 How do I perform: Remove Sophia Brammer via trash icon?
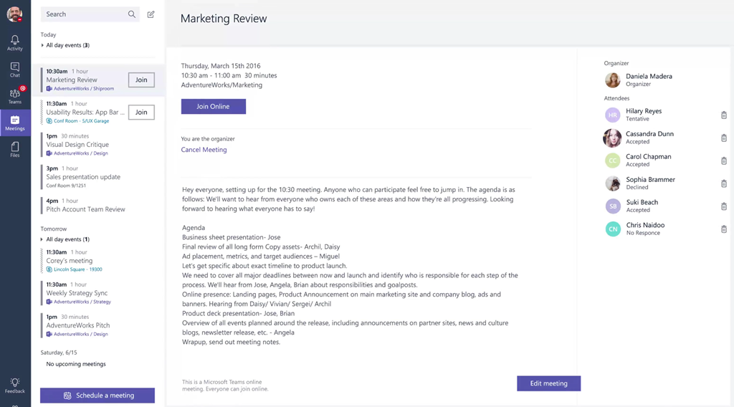click(723, 183)
